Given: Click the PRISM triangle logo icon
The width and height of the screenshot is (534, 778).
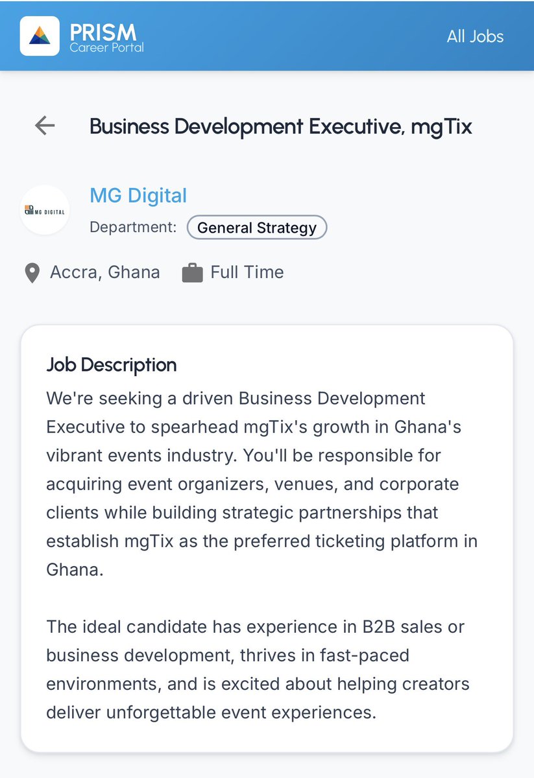Looking at the screenshot, I should tap(40, 36).
